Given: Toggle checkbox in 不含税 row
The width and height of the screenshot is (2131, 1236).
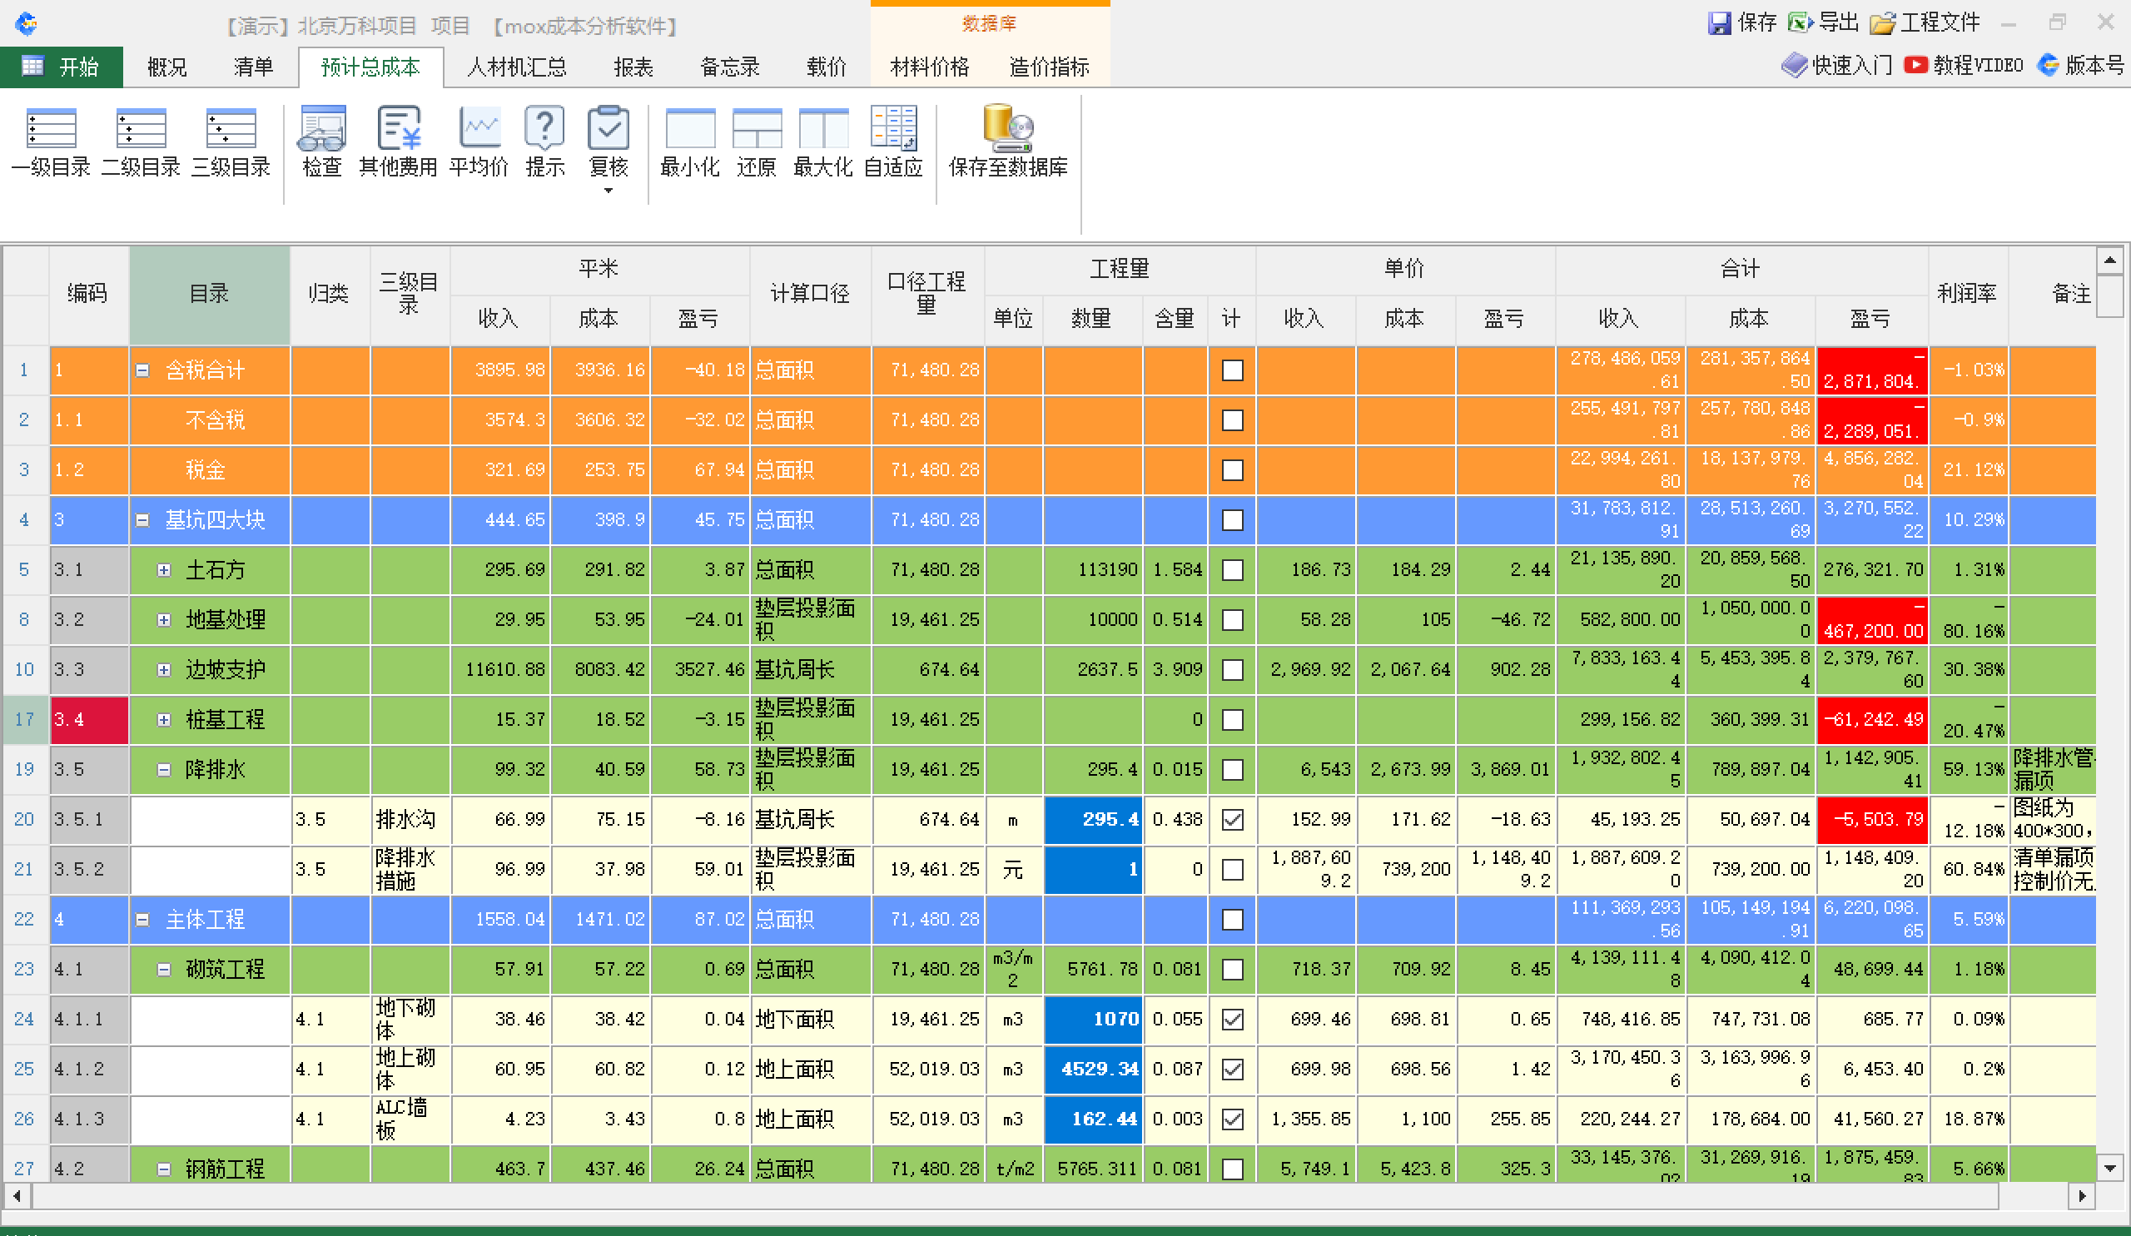Looking at the screenshot, I should (x=1232, y=420).
